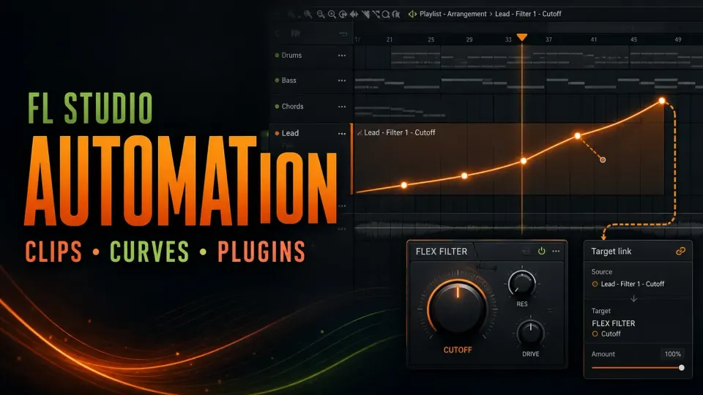
Task: Click the topmost final automation point
Action: pos(662,101)
